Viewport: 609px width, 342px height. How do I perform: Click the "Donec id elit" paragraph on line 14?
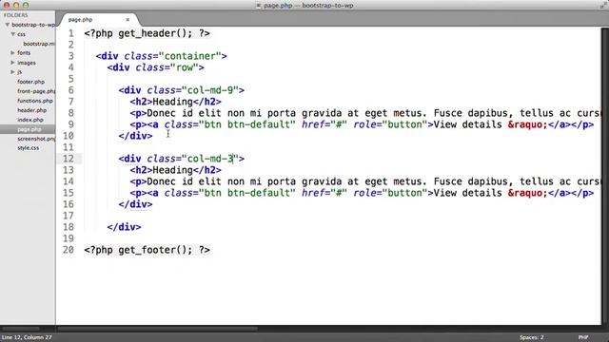pos(365,181)
